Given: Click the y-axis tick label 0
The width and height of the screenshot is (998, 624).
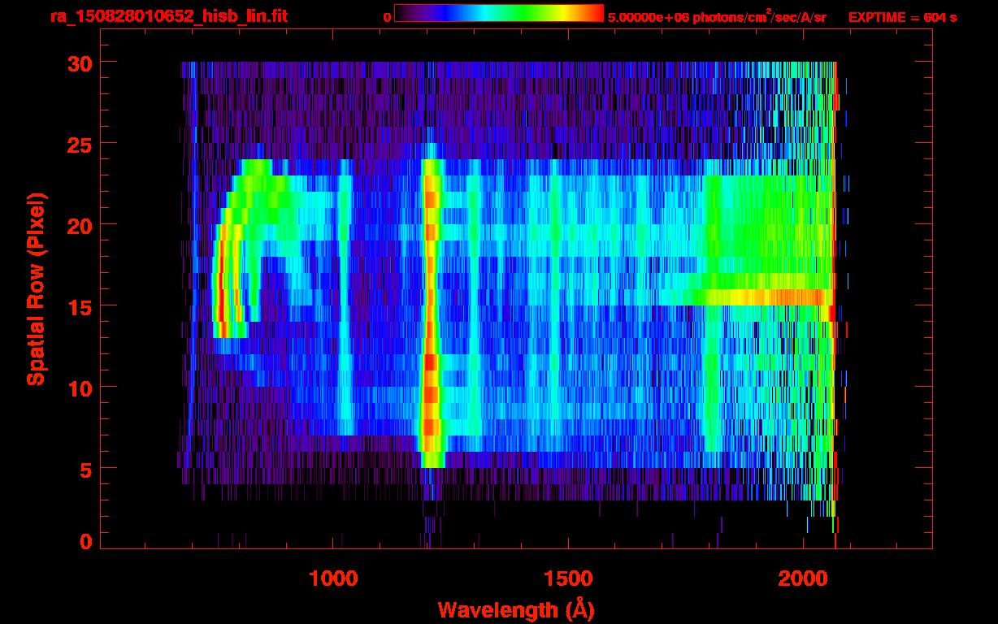Looking at the screenshot, I should pyautogui.click(x=86, y=541).
